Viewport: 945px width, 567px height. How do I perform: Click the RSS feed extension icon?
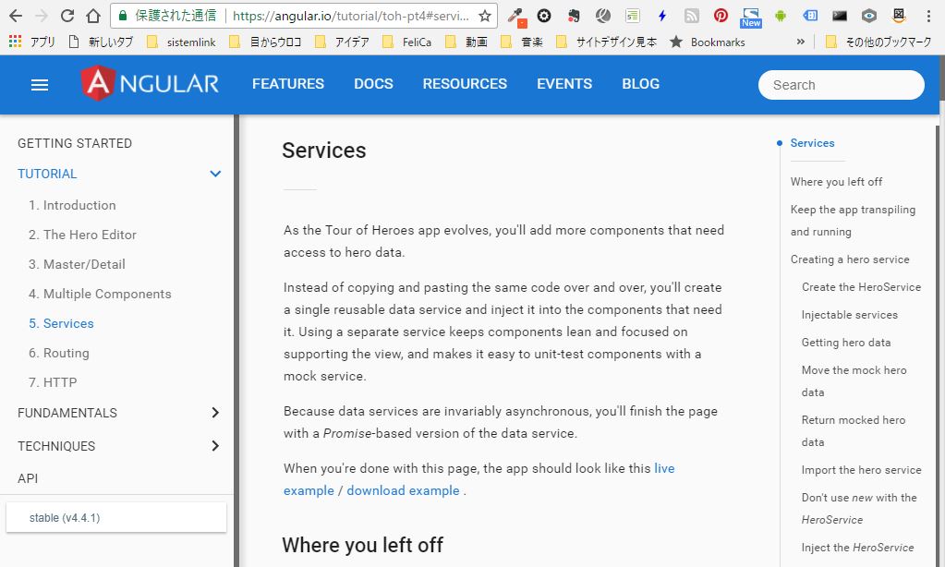click(x=691, y=16)
